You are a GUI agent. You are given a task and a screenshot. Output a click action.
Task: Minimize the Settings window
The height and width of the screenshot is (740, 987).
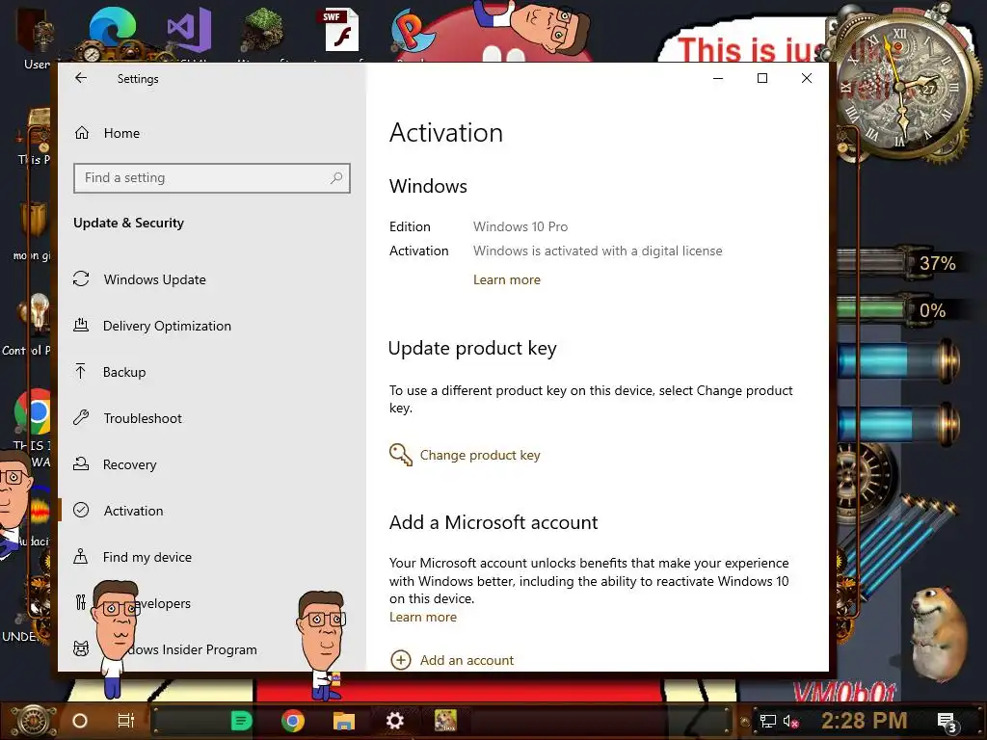pos(718,78)
